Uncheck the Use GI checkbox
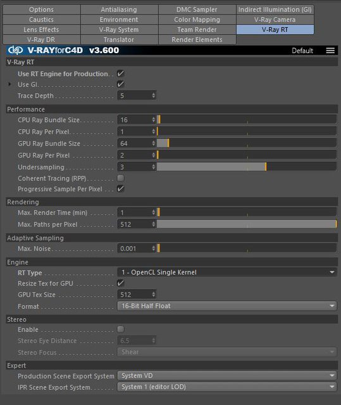 [x=121, y=84]
